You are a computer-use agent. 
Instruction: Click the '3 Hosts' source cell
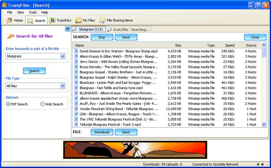point(251,56)
